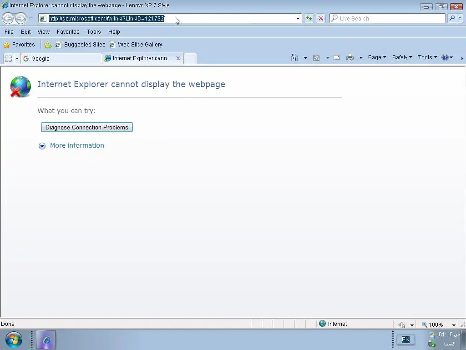Open Web Slice Gallery link

click(x=136, y=45)
